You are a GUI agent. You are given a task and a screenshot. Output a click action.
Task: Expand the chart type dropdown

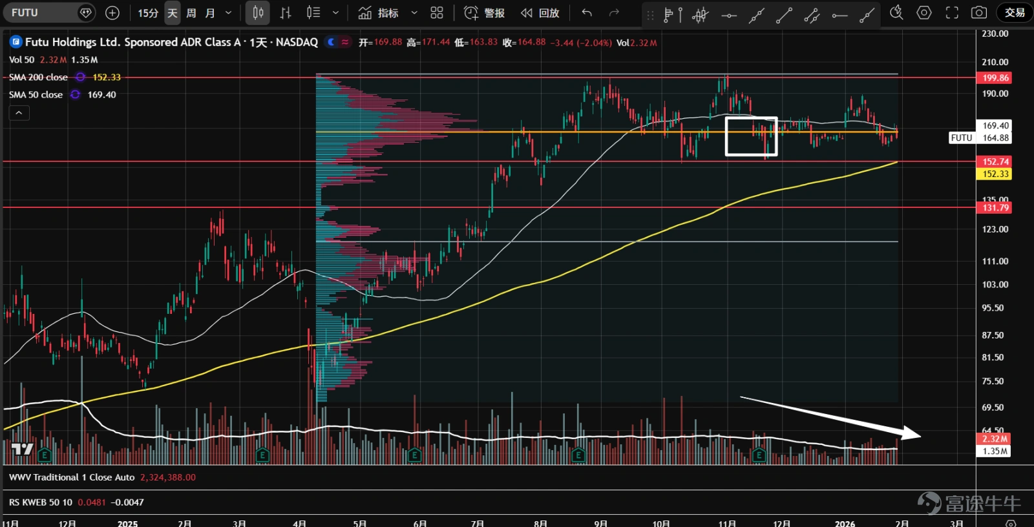pos(335,13)
